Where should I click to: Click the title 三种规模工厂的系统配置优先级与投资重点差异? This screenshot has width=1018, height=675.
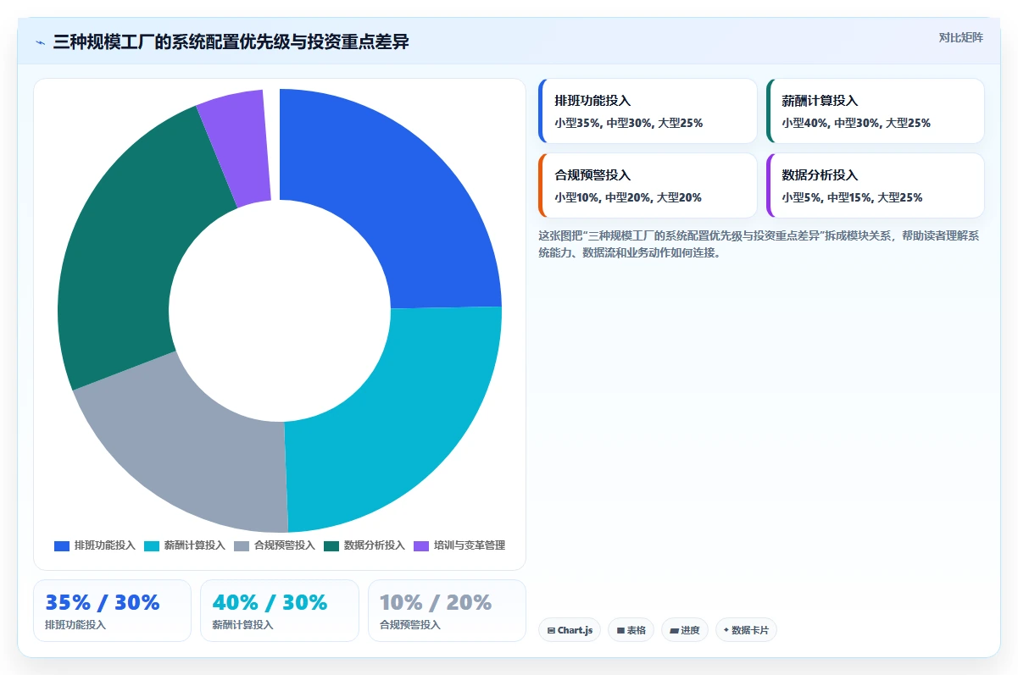pos(231,41)
